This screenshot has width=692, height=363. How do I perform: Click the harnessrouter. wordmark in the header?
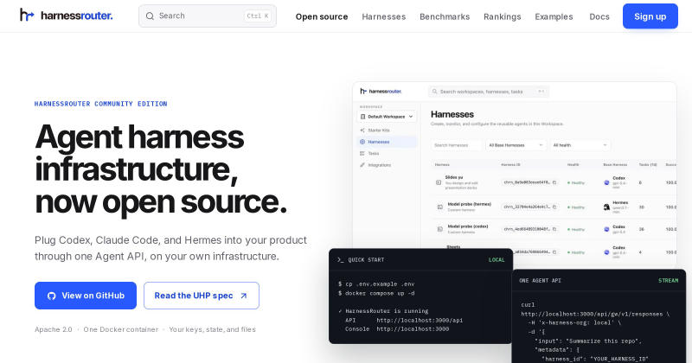point(77,16)
